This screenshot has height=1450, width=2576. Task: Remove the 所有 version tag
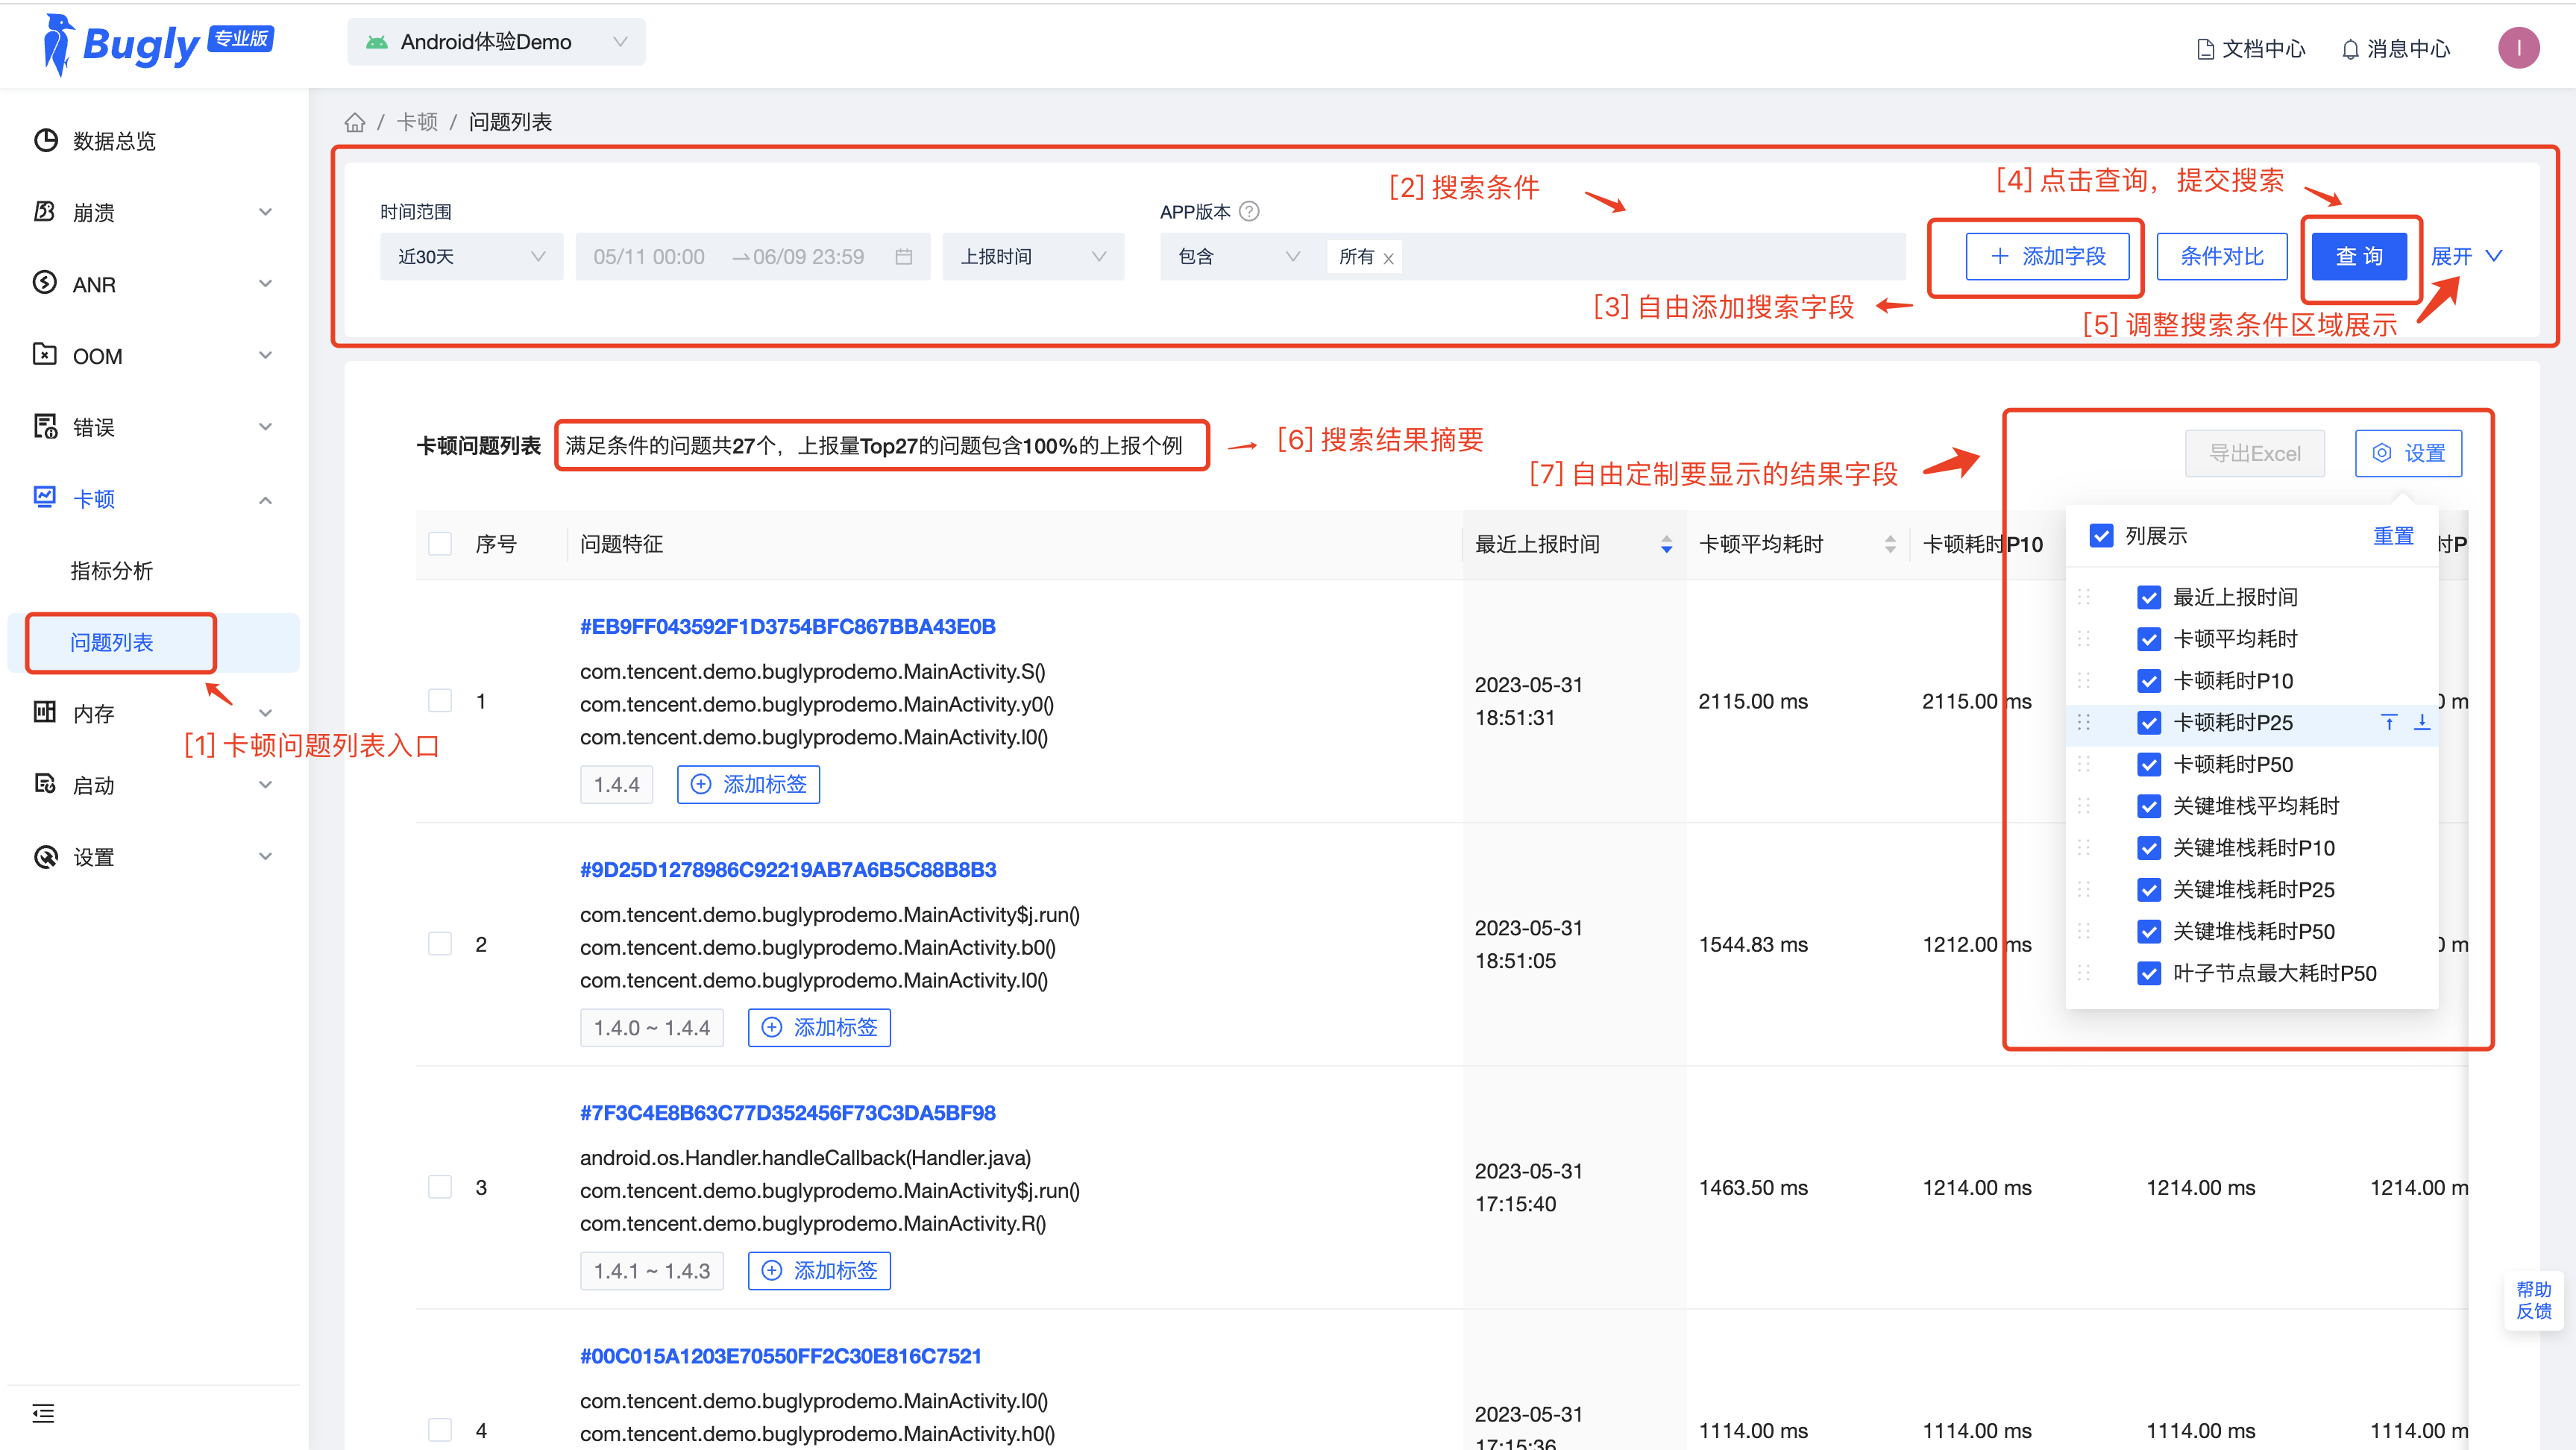(x=1388, y=258)
